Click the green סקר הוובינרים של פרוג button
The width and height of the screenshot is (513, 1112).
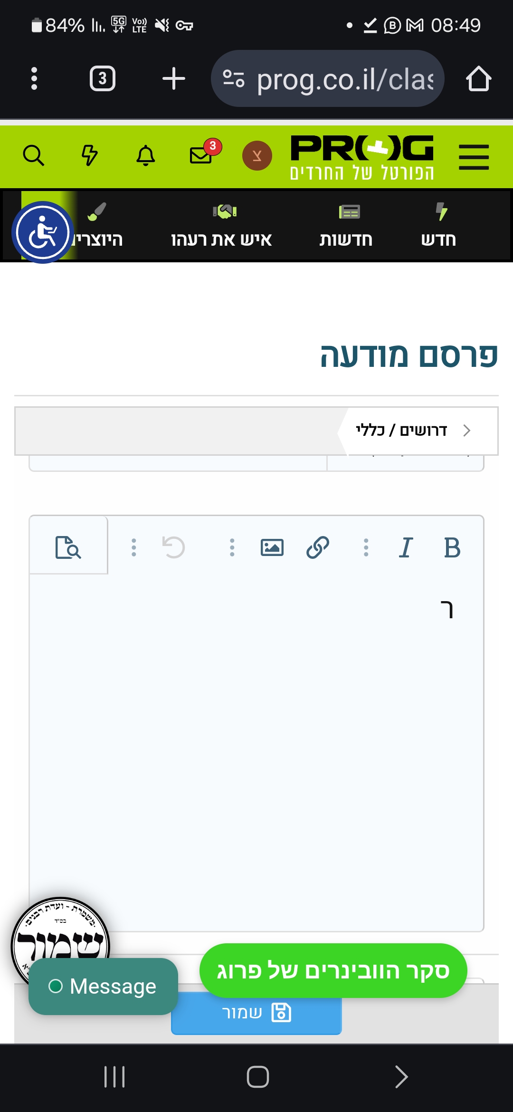point(333,971)
